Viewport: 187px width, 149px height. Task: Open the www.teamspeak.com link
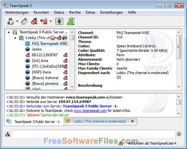pos(90,111)
